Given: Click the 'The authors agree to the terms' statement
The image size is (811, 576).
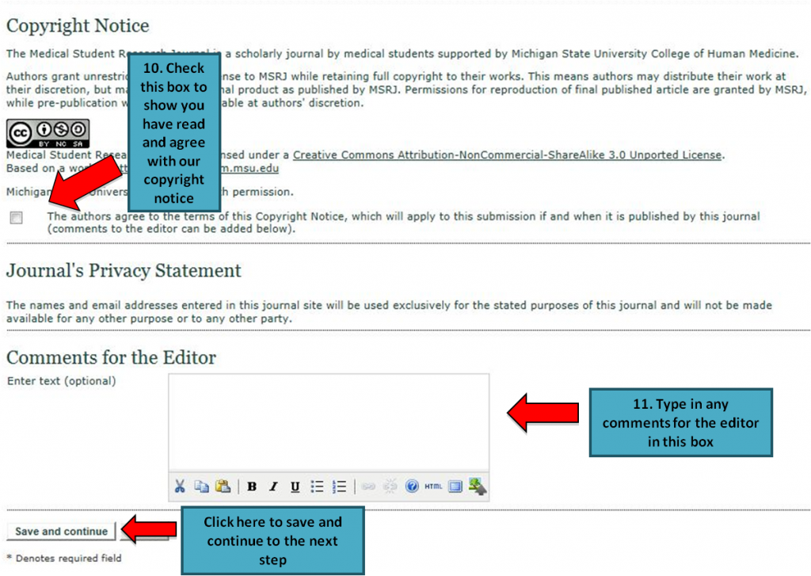Looking at the screenshot, I should pos(403,223).
